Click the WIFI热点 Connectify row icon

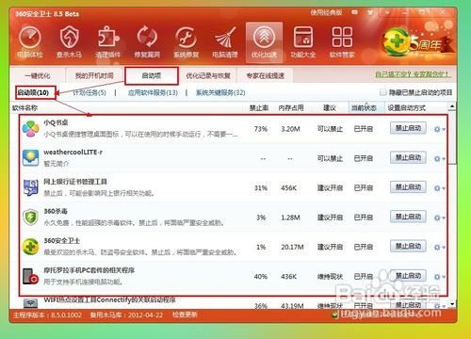coord(30,303)
